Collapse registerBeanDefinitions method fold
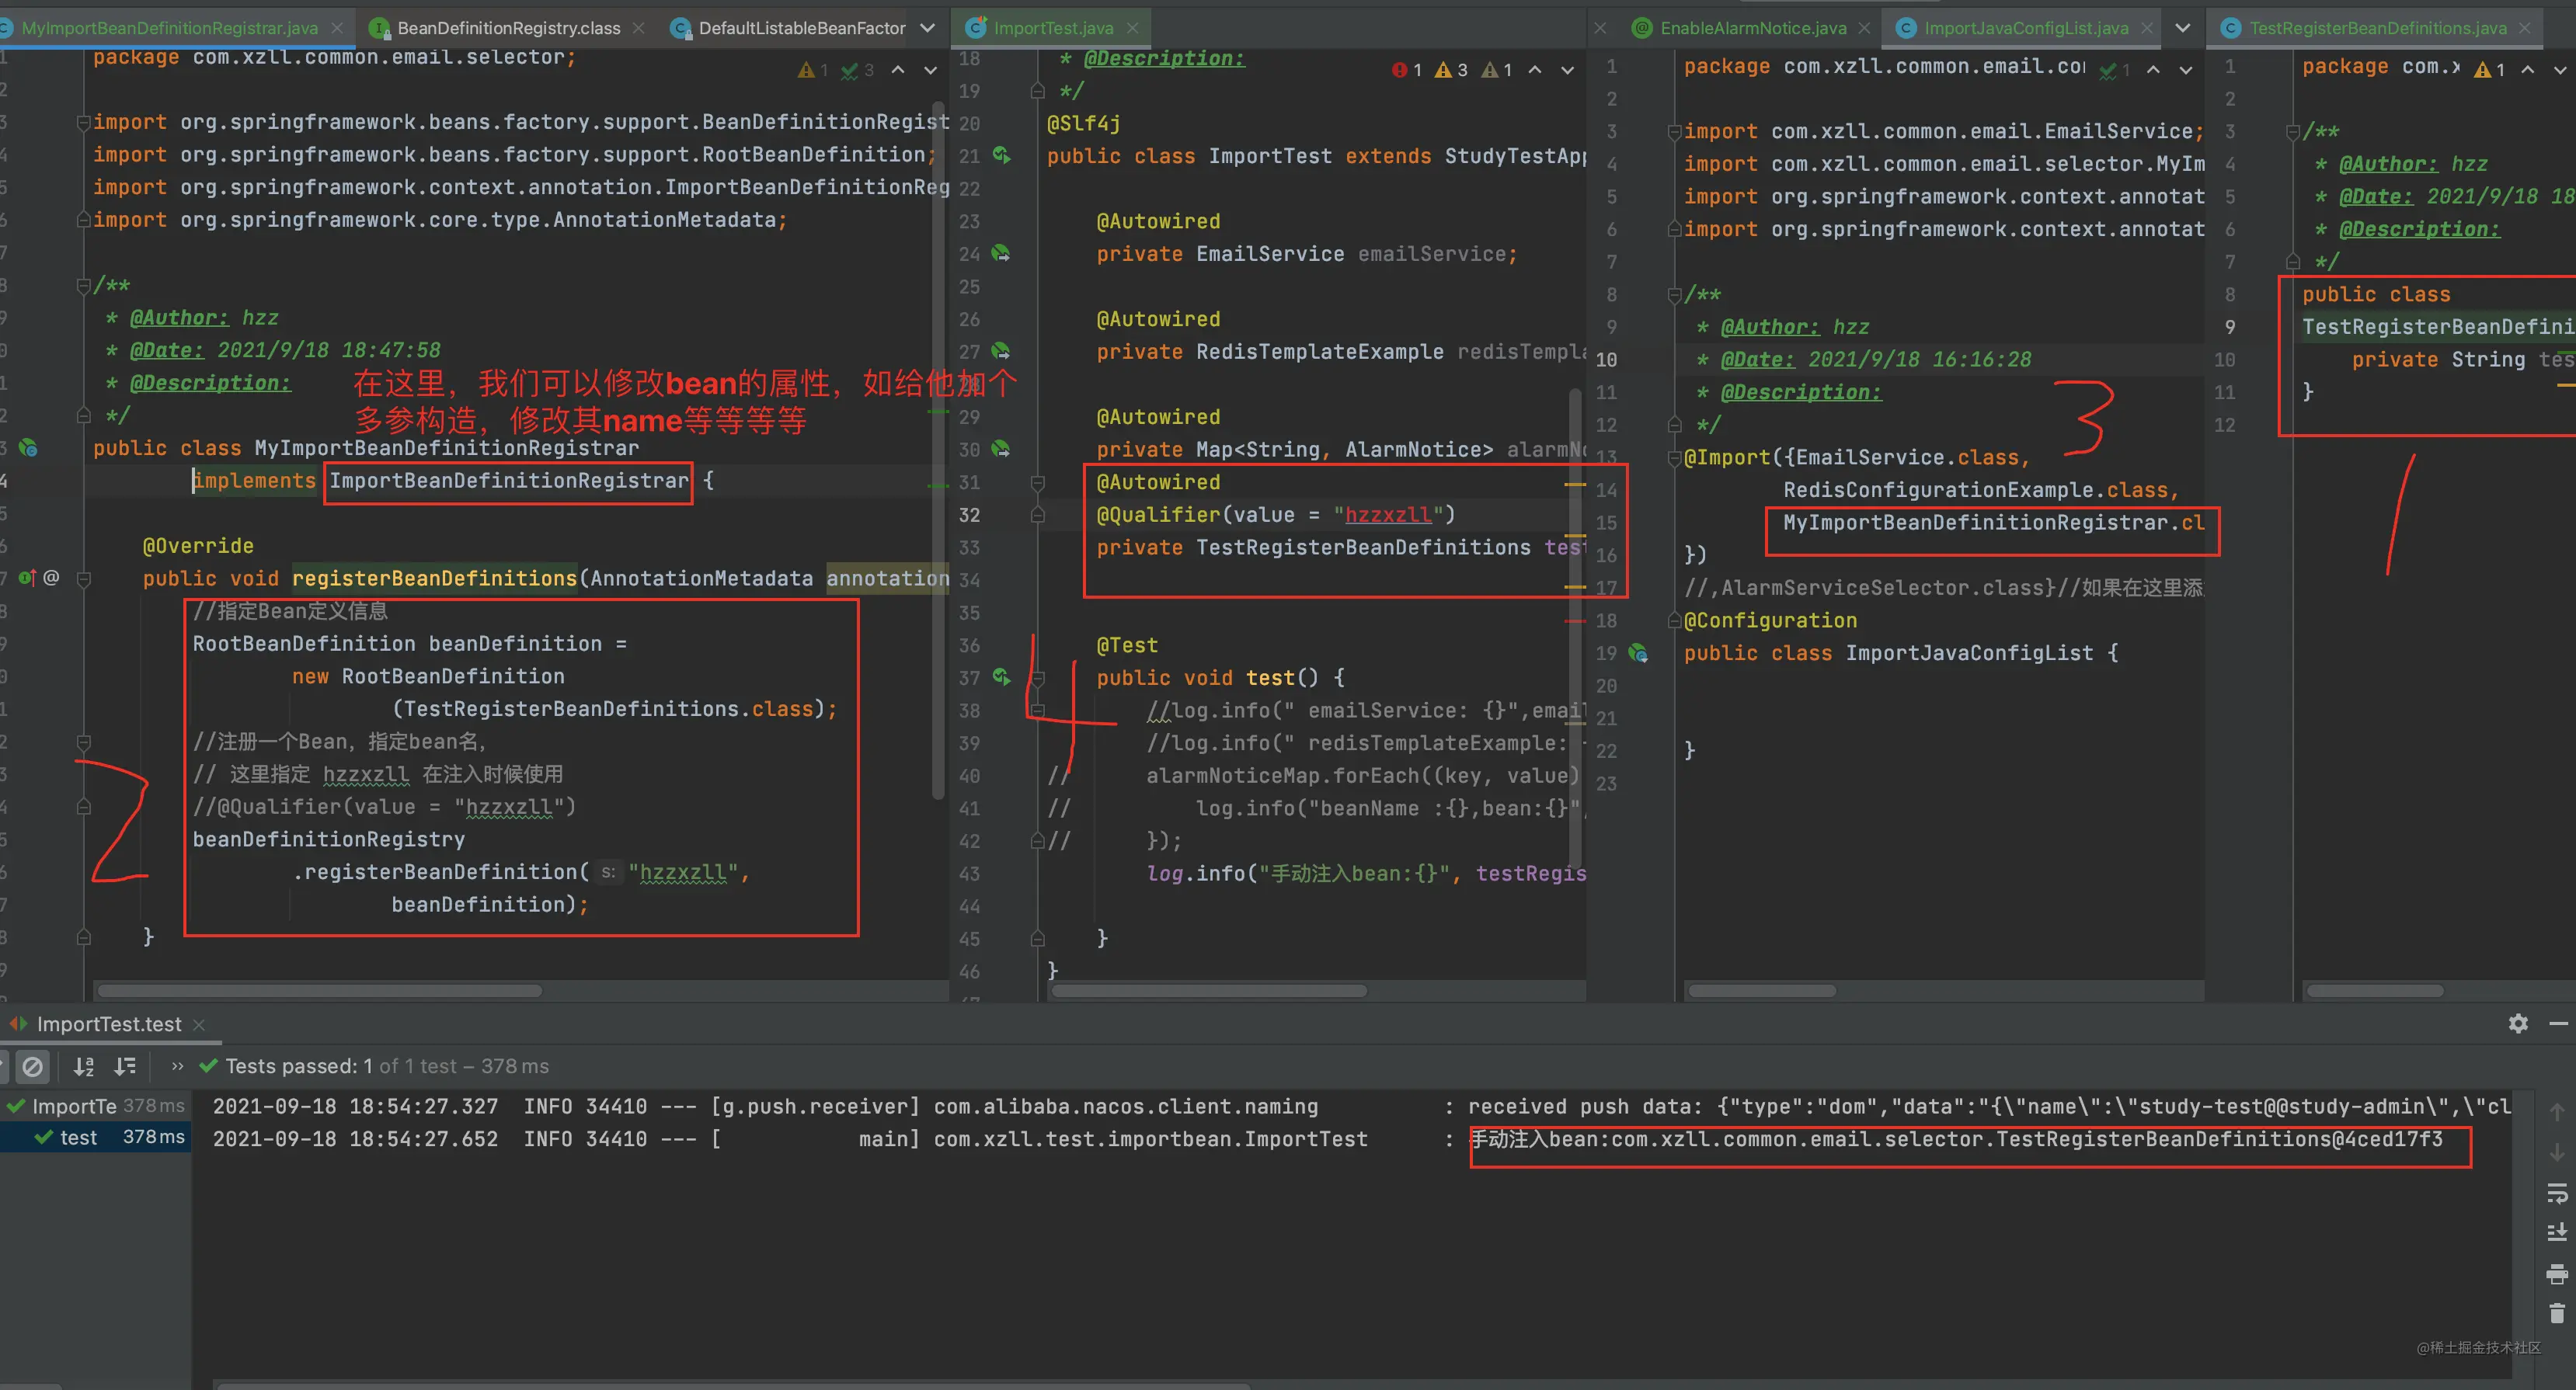The image size is (2576, 1390). pyautogui.click(x=83, y=579)
